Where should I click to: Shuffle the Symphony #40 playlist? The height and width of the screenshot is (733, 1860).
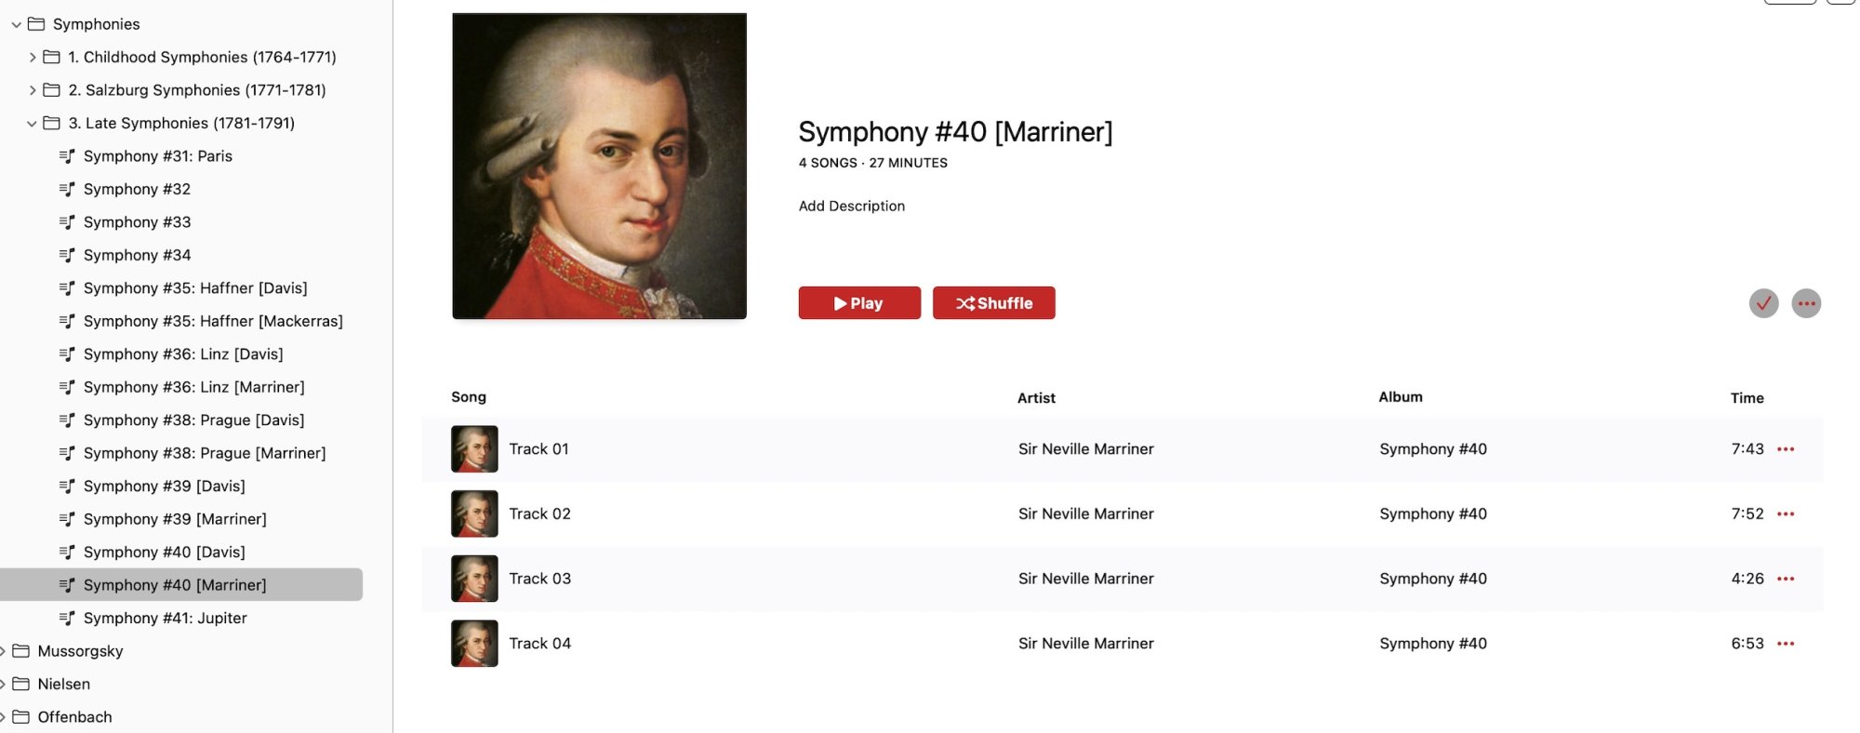[993, 303]
